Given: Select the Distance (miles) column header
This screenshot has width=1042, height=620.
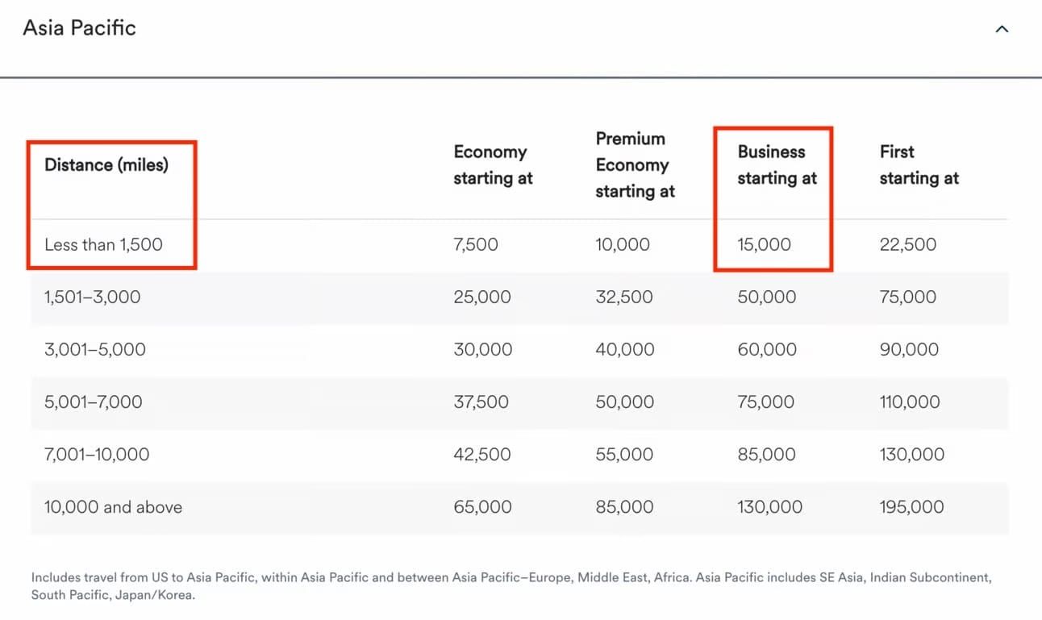Looking at the screenshot, I should tap(106, 165).
